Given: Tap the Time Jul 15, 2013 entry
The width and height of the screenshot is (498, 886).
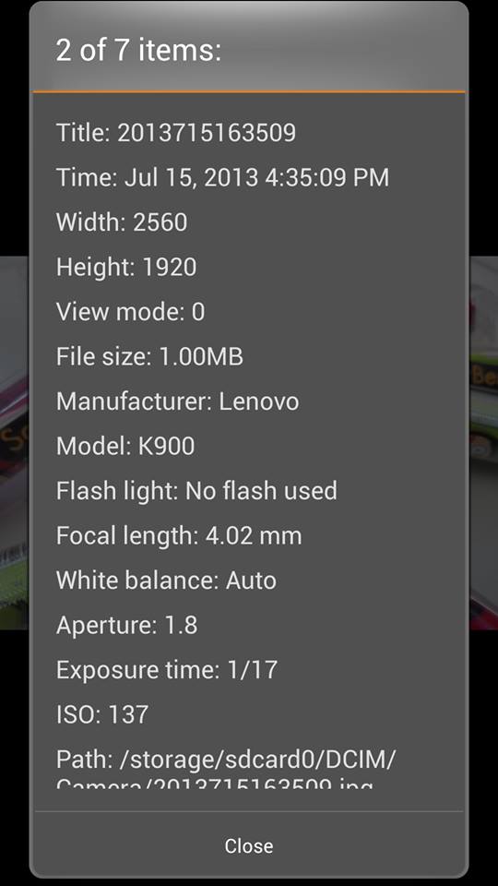Looking at the screenshot, I should (223, 177).
